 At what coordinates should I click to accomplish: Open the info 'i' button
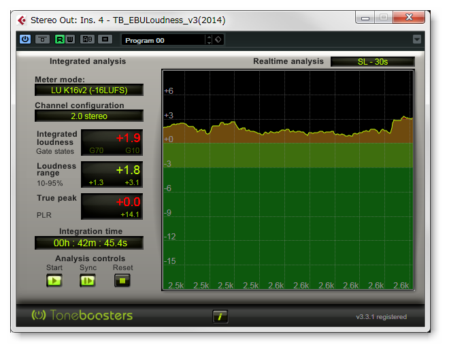[220, 316]
